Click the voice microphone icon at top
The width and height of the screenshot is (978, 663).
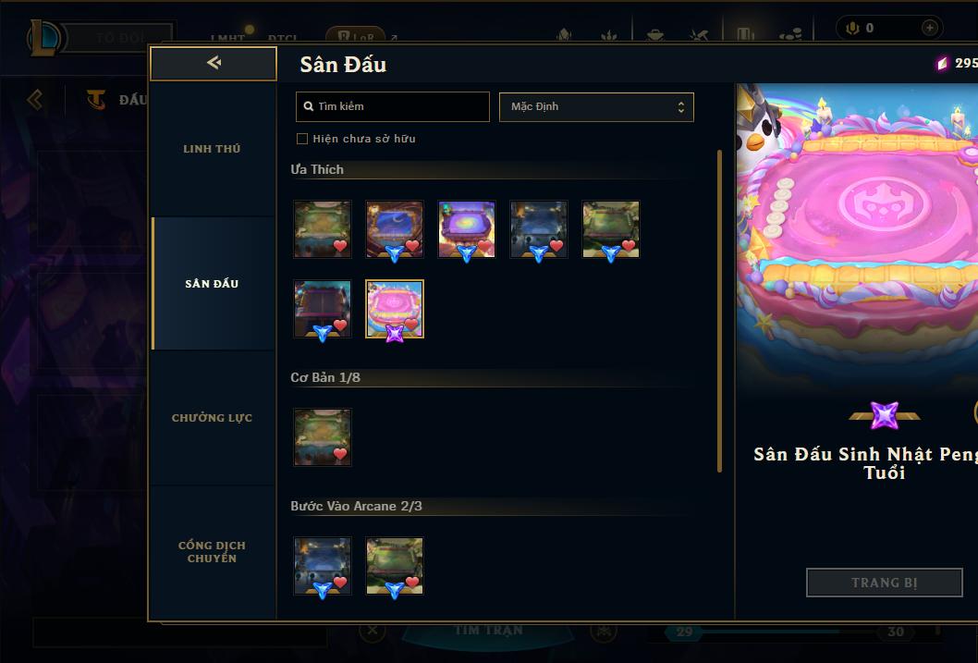click(x=852, y=28)
